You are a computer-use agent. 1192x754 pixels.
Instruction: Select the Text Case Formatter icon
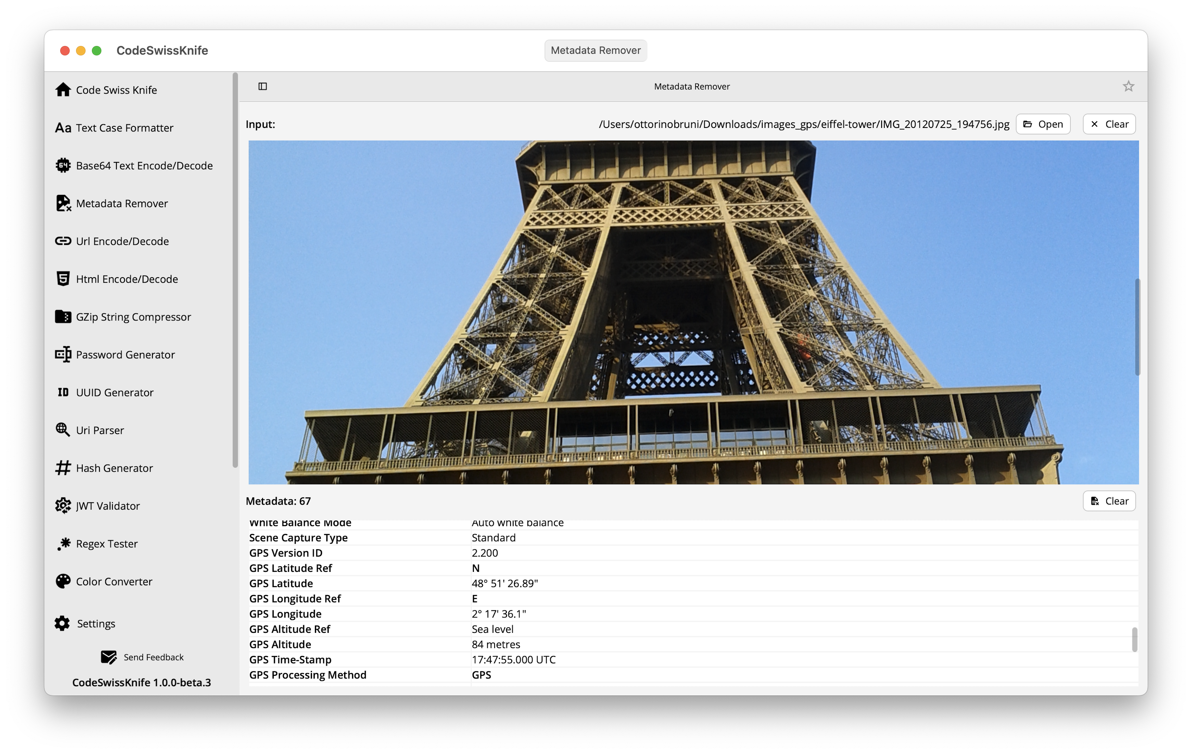pos(63,128)
